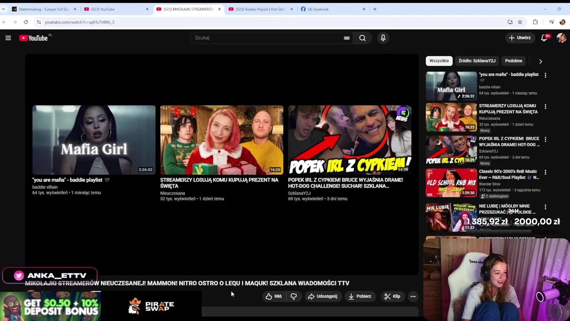Dislike the video with thumbs-down

click(293, 296)
